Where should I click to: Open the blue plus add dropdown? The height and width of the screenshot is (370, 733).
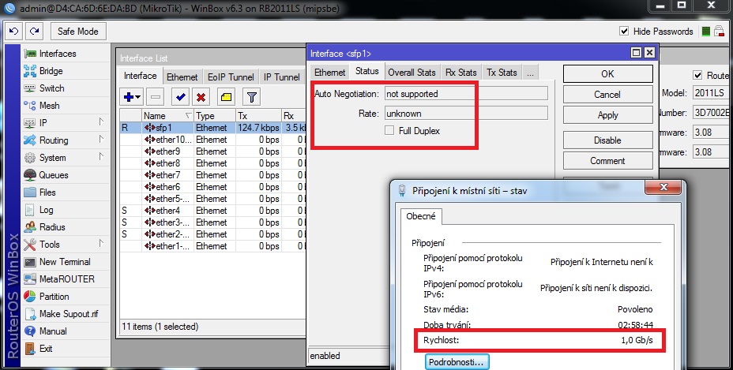click(x=132, y=97)
